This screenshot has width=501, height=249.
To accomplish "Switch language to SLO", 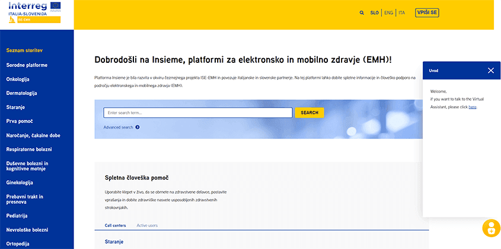I will point(375,13).
